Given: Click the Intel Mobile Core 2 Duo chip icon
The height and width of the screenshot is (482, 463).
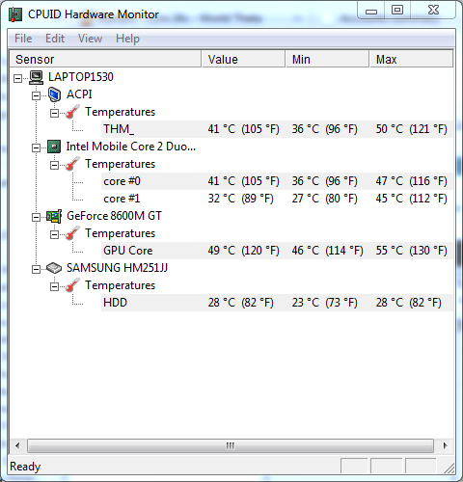Looking at the screenshot, I should 54,147.
